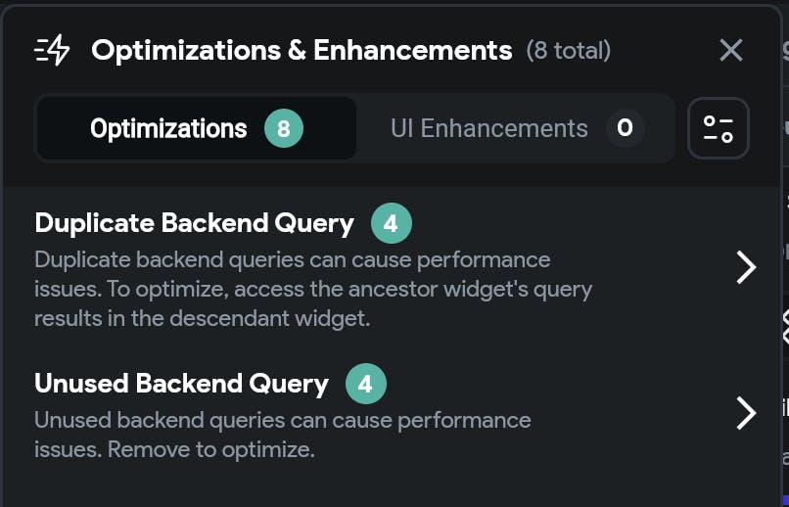The height and width of the screenshot is (507, 789).
Task: Open the Duplicate Backend Query heading
Action: click(x=194, y=223)
